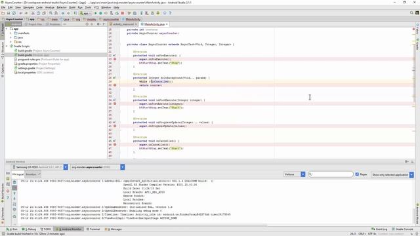This screenshot has height=236, width=420.
Task: Click the Project panel gear settings icon
Action: [98, 24]
